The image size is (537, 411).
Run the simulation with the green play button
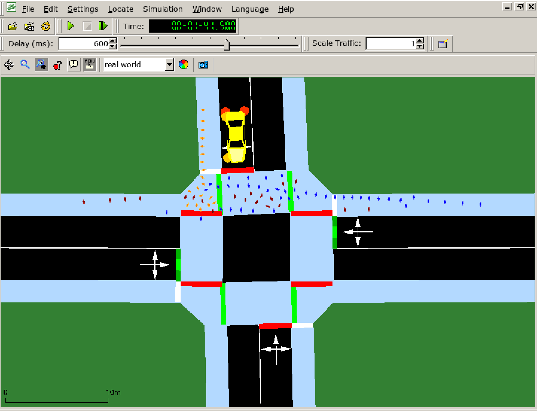pos(71,26)
